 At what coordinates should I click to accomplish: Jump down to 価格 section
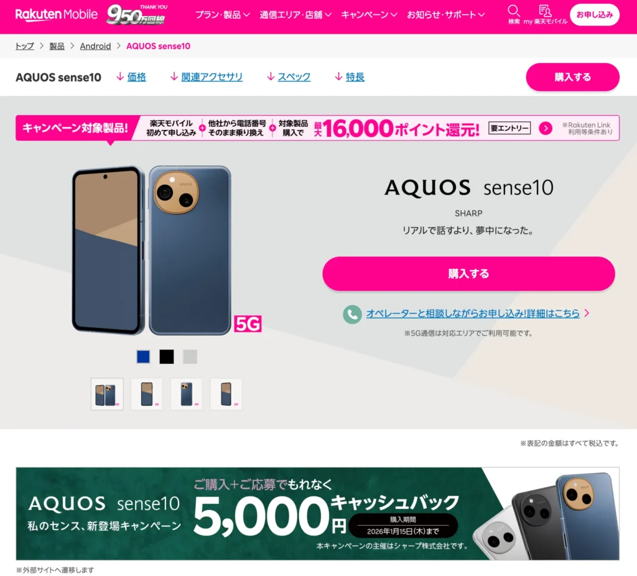[131, 77]
